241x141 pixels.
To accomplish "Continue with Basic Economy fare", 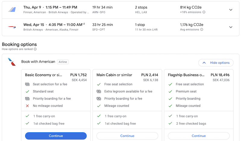I will click(x=56, y=136).
